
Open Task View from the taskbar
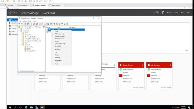(x=20, y=107)
